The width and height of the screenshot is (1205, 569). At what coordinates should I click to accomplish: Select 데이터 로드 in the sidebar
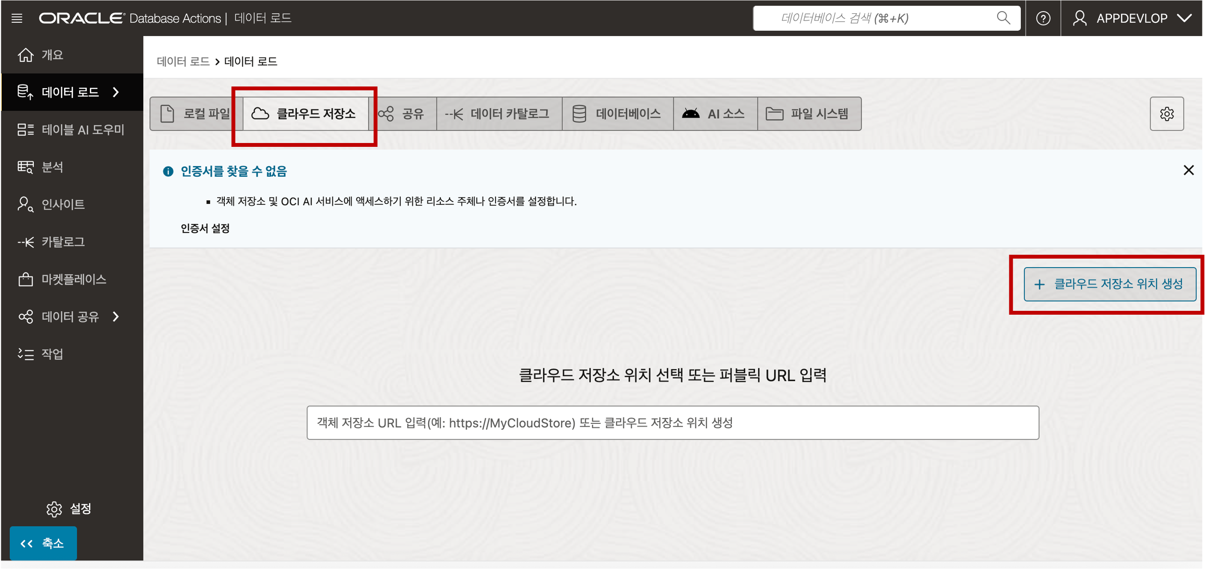point(72,92)
